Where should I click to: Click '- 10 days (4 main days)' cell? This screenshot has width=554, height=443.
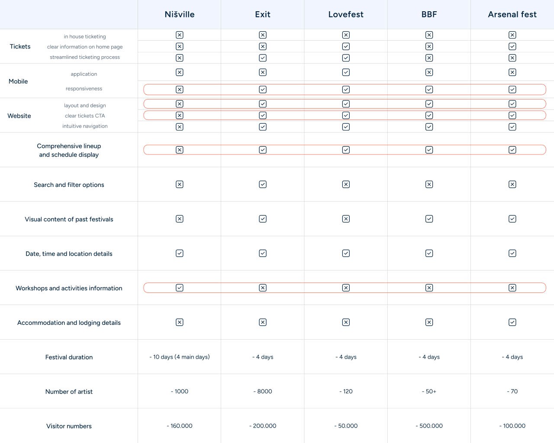point(180,357)
